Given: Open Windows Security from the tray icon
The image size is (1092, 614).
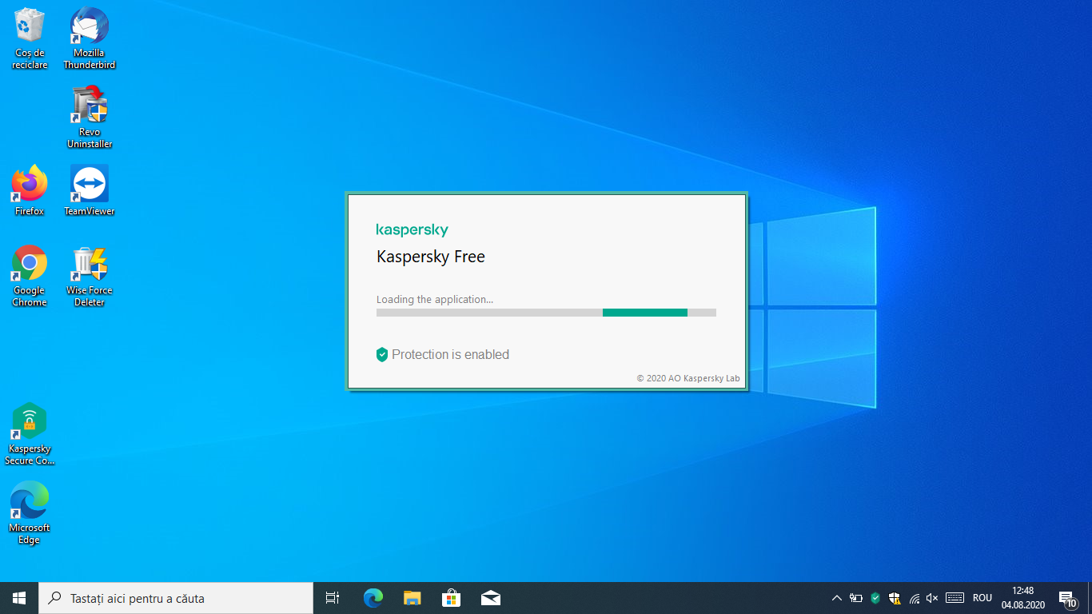Looking at the screenshot, I should (895, 598).
